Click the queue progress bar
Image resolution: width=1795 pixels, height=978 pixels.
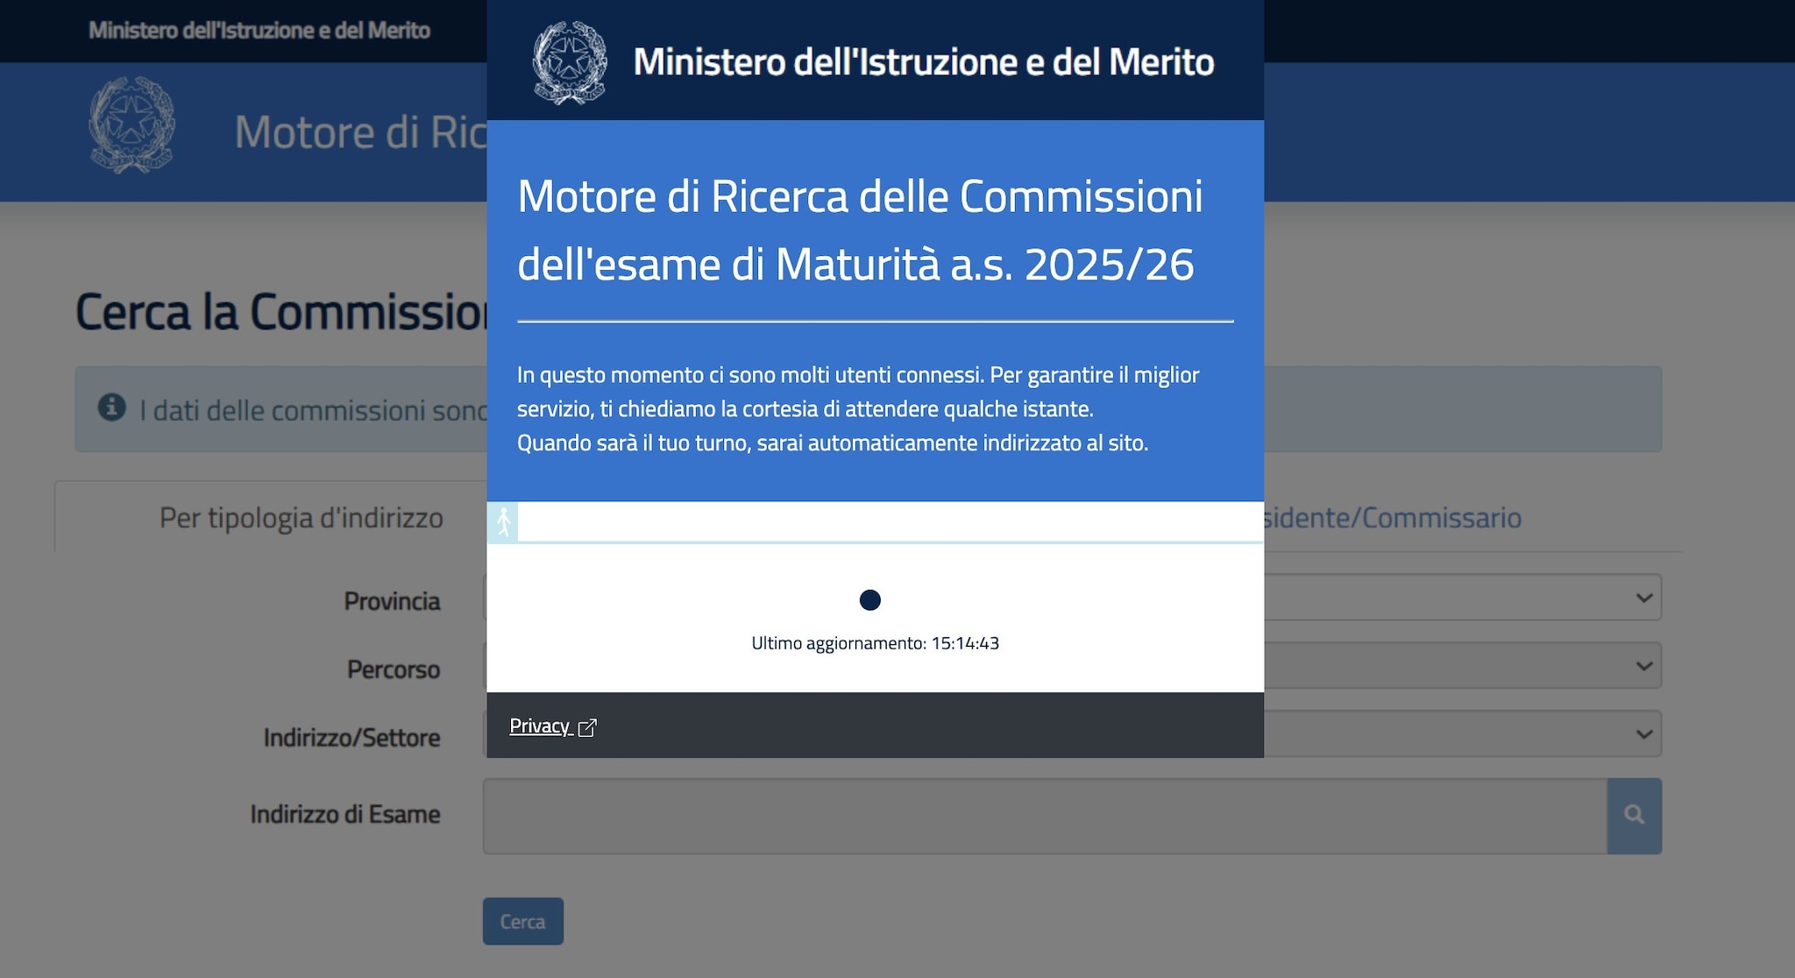[x=875, y=522]
